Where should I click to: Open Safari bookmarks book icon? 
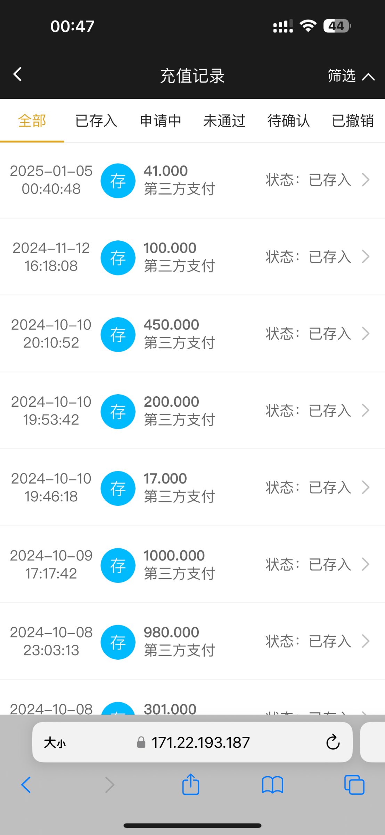[272, 785]
